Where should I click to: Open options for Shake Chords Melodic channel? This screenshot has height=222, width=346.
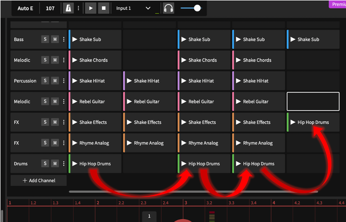coord(64,60)
